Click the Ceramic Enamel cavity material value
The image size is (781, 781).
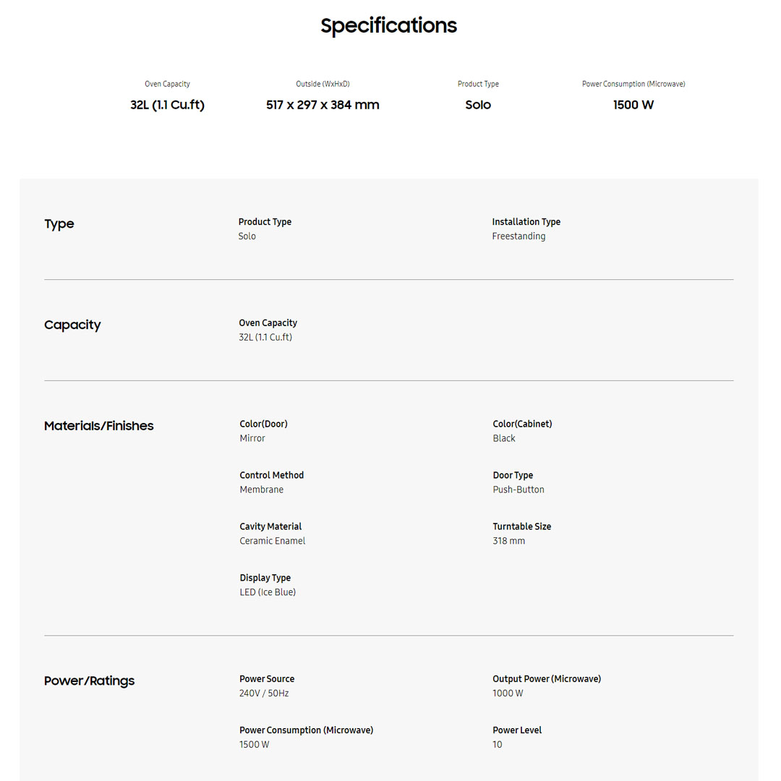273,541
